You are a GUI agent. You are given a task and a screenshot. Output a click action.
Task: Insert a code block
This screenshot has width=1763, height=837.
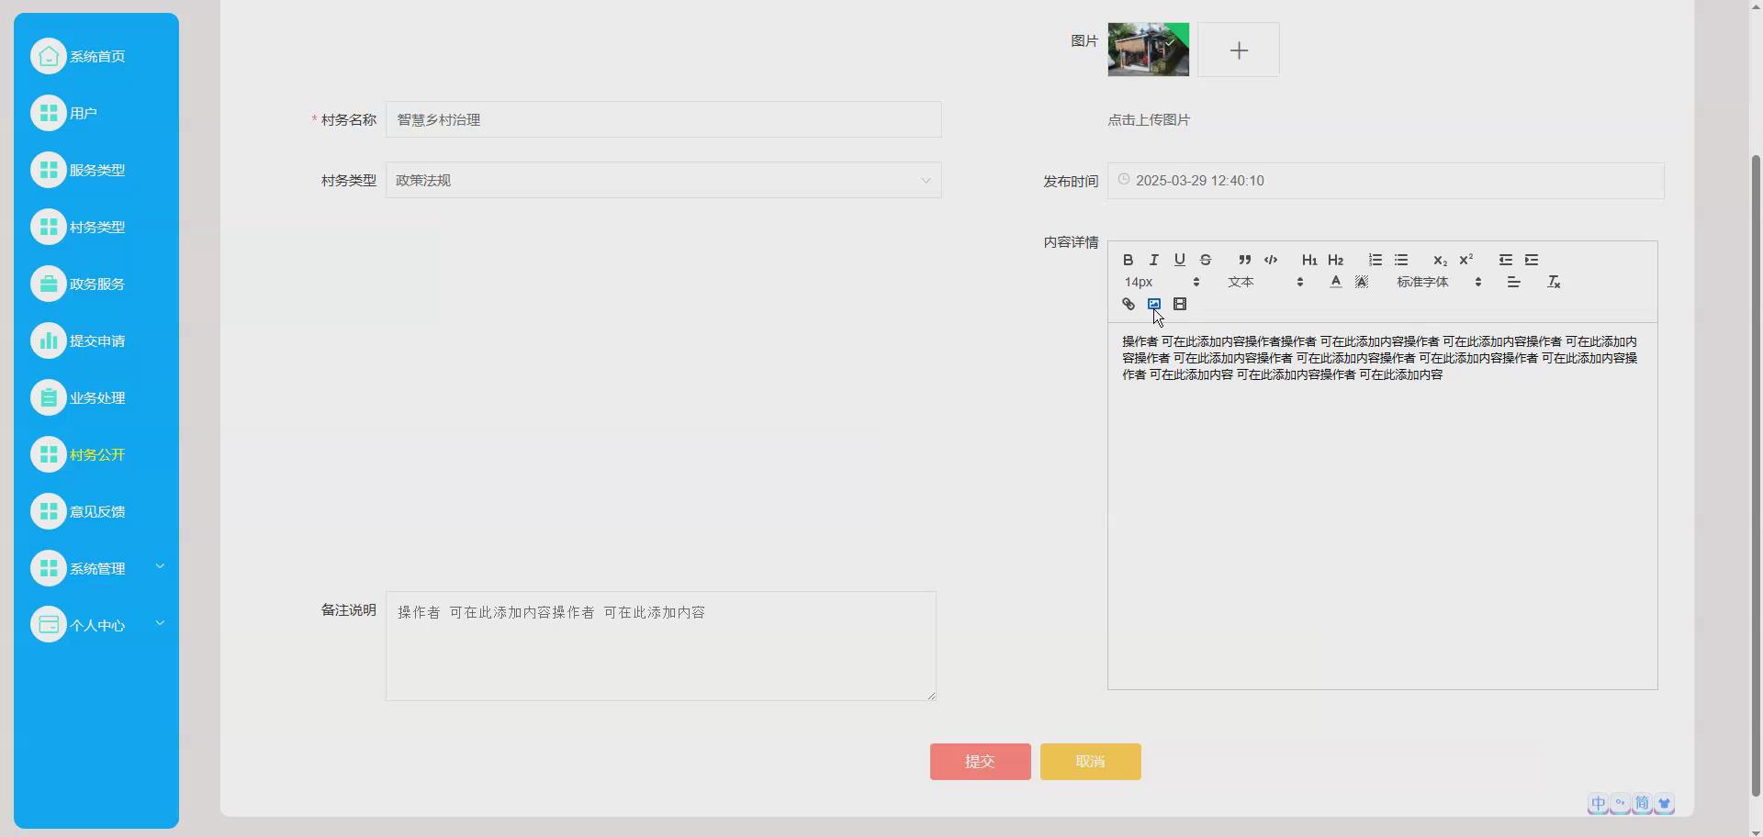(1271, 260)
